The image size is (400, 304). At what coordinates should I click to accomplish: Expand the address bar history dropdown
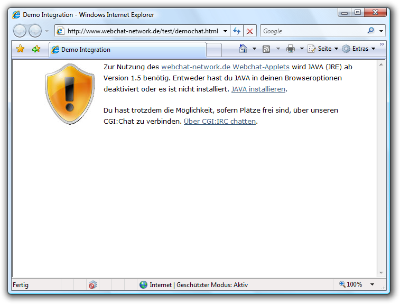click(225, 31)
